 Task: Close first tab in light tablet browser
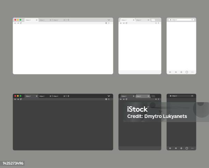(134, 20)
